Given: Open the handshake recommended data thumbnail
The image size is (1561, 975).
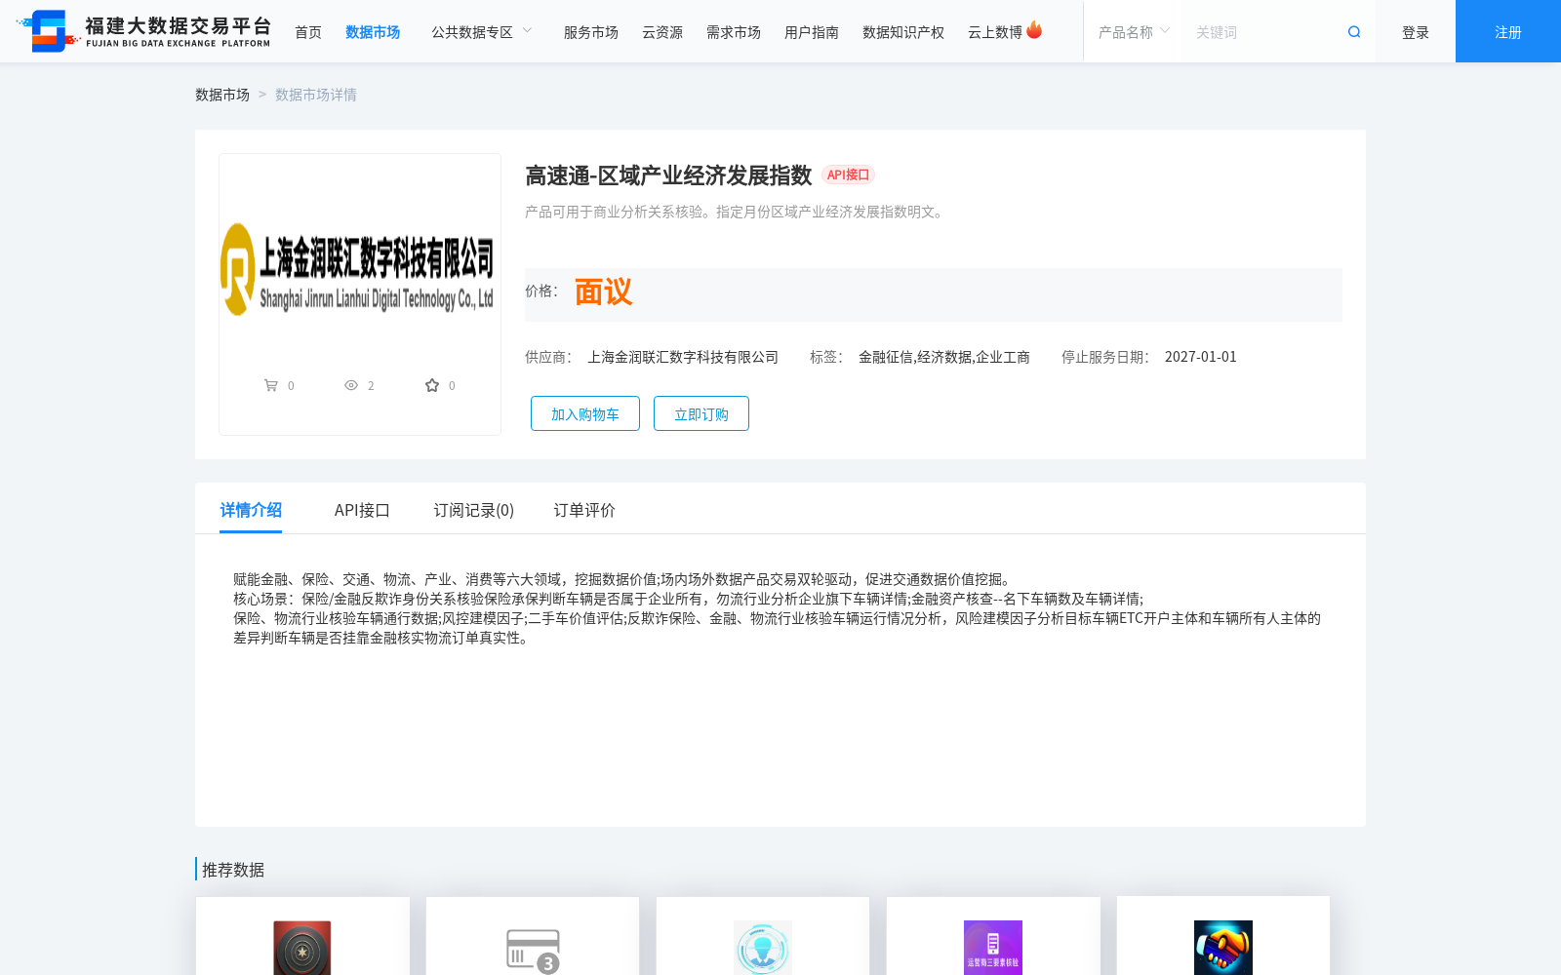Looking at the screenshot, I should 1223,948.
